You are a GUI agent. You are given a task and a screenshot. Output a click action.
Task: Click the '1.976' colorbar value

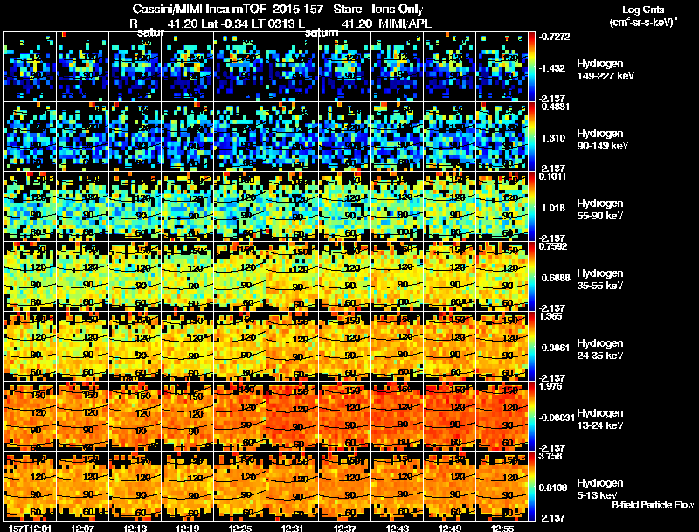(x=550, y=386)
